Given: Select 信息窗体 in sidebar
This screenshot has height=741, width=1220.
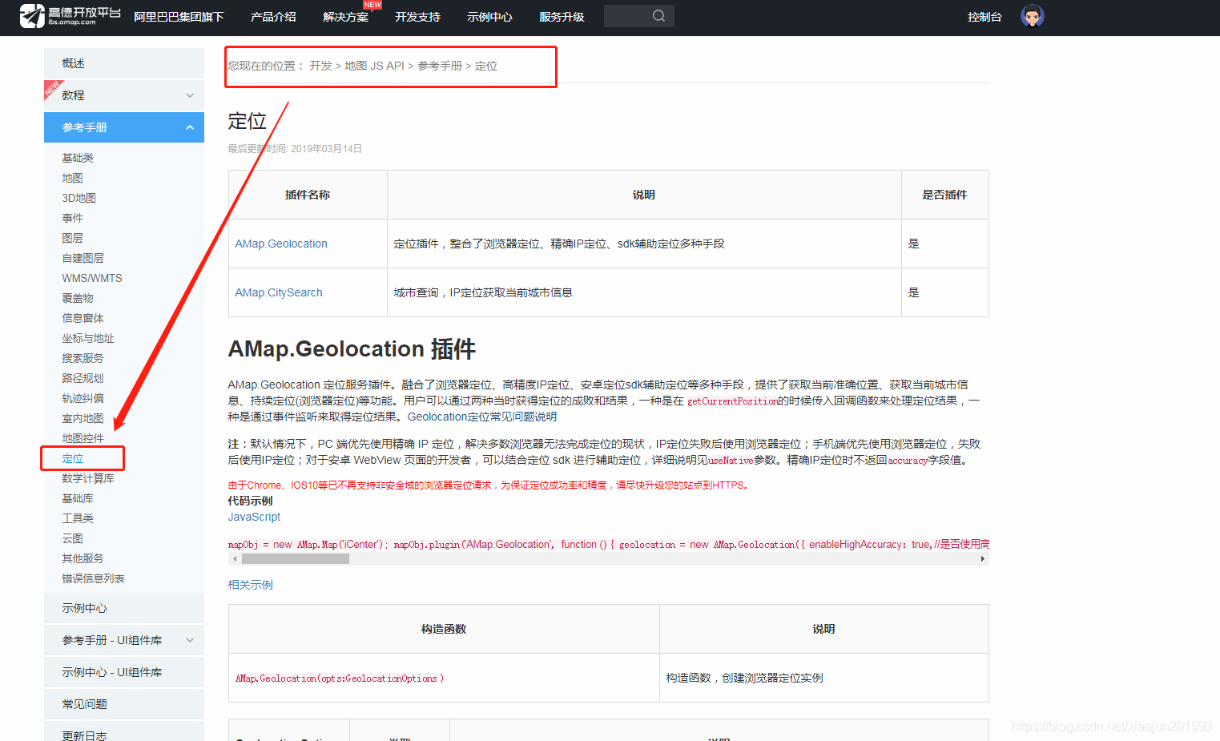Looking at the screenshot, I should coord(83,318).
